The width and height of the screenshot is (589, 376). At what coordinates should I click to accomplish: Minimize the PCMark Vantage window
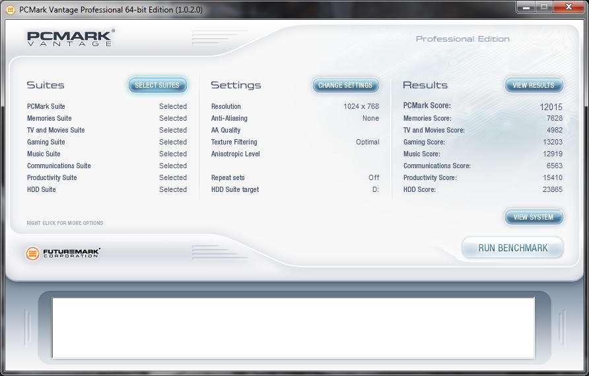(x=526, y=7)
